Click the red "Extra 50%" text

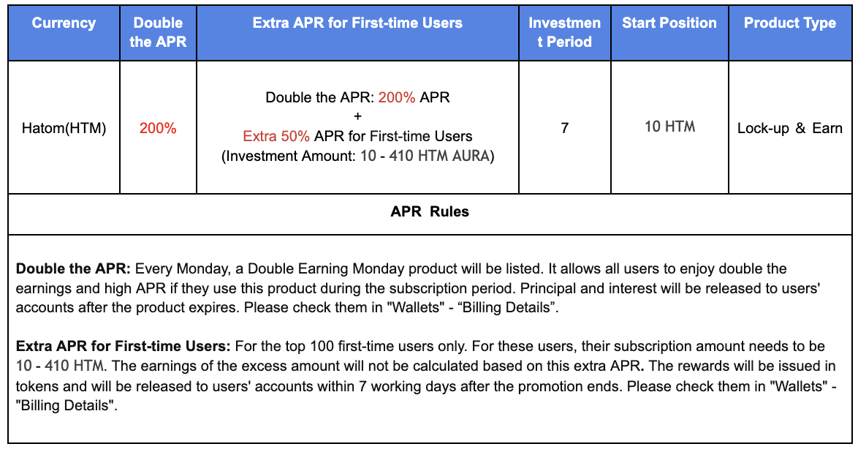tap(276, 136)
